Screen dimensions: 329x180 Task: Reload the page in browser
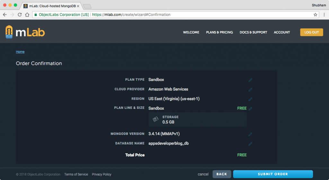[x=20, y=15]
